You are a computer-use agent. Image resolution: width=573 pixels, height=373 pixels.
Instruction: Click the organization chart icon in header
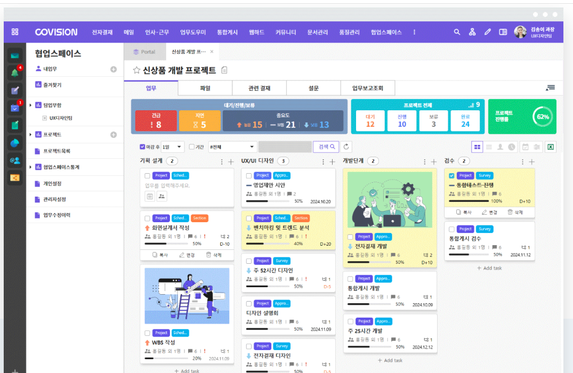pyautogui.click(x=472, y=32)
